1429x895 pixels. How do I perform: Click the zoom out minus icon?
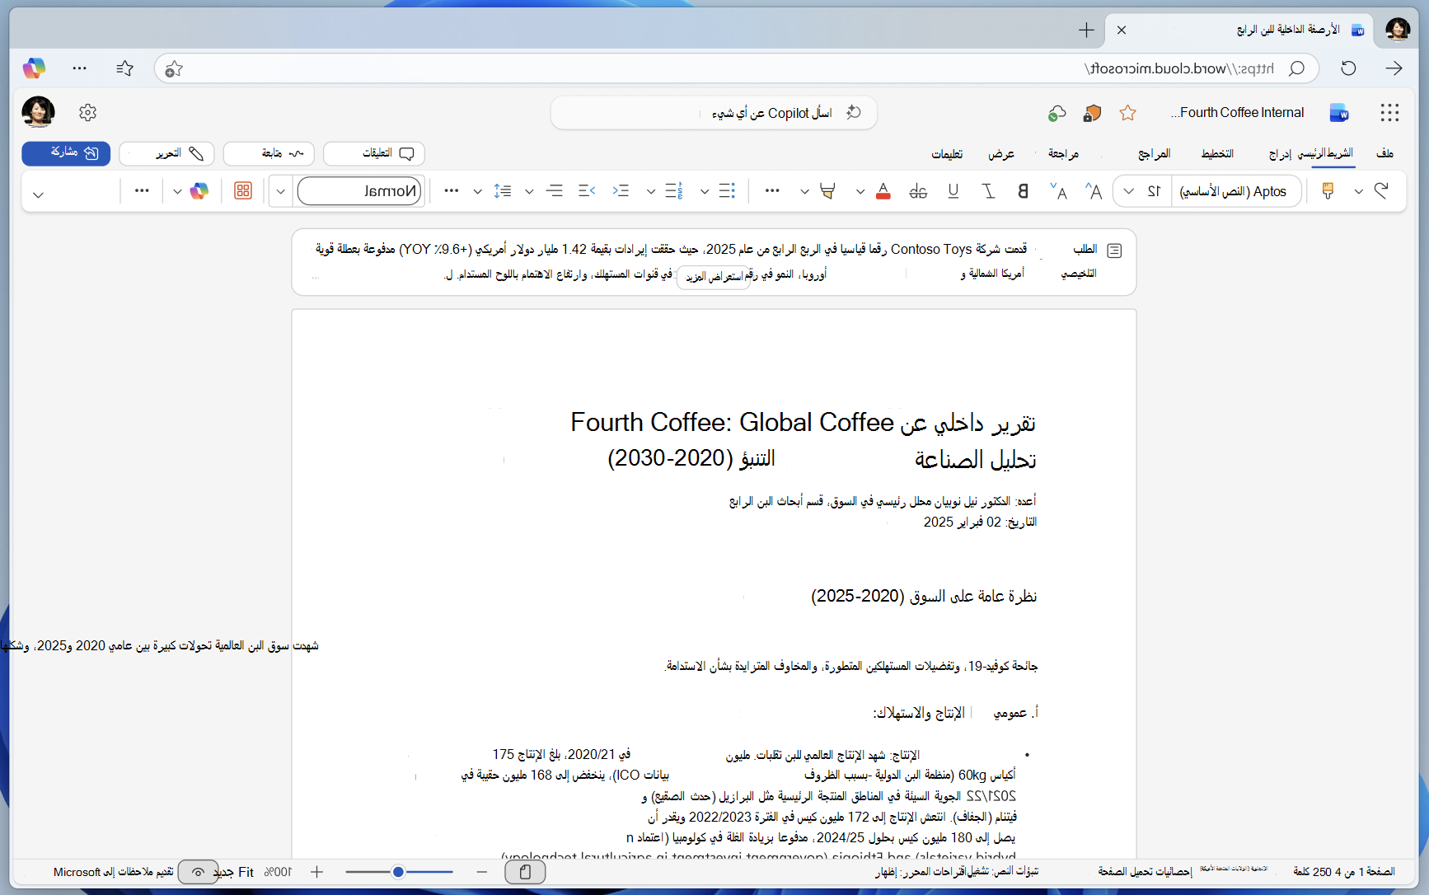tap(482, 872)
